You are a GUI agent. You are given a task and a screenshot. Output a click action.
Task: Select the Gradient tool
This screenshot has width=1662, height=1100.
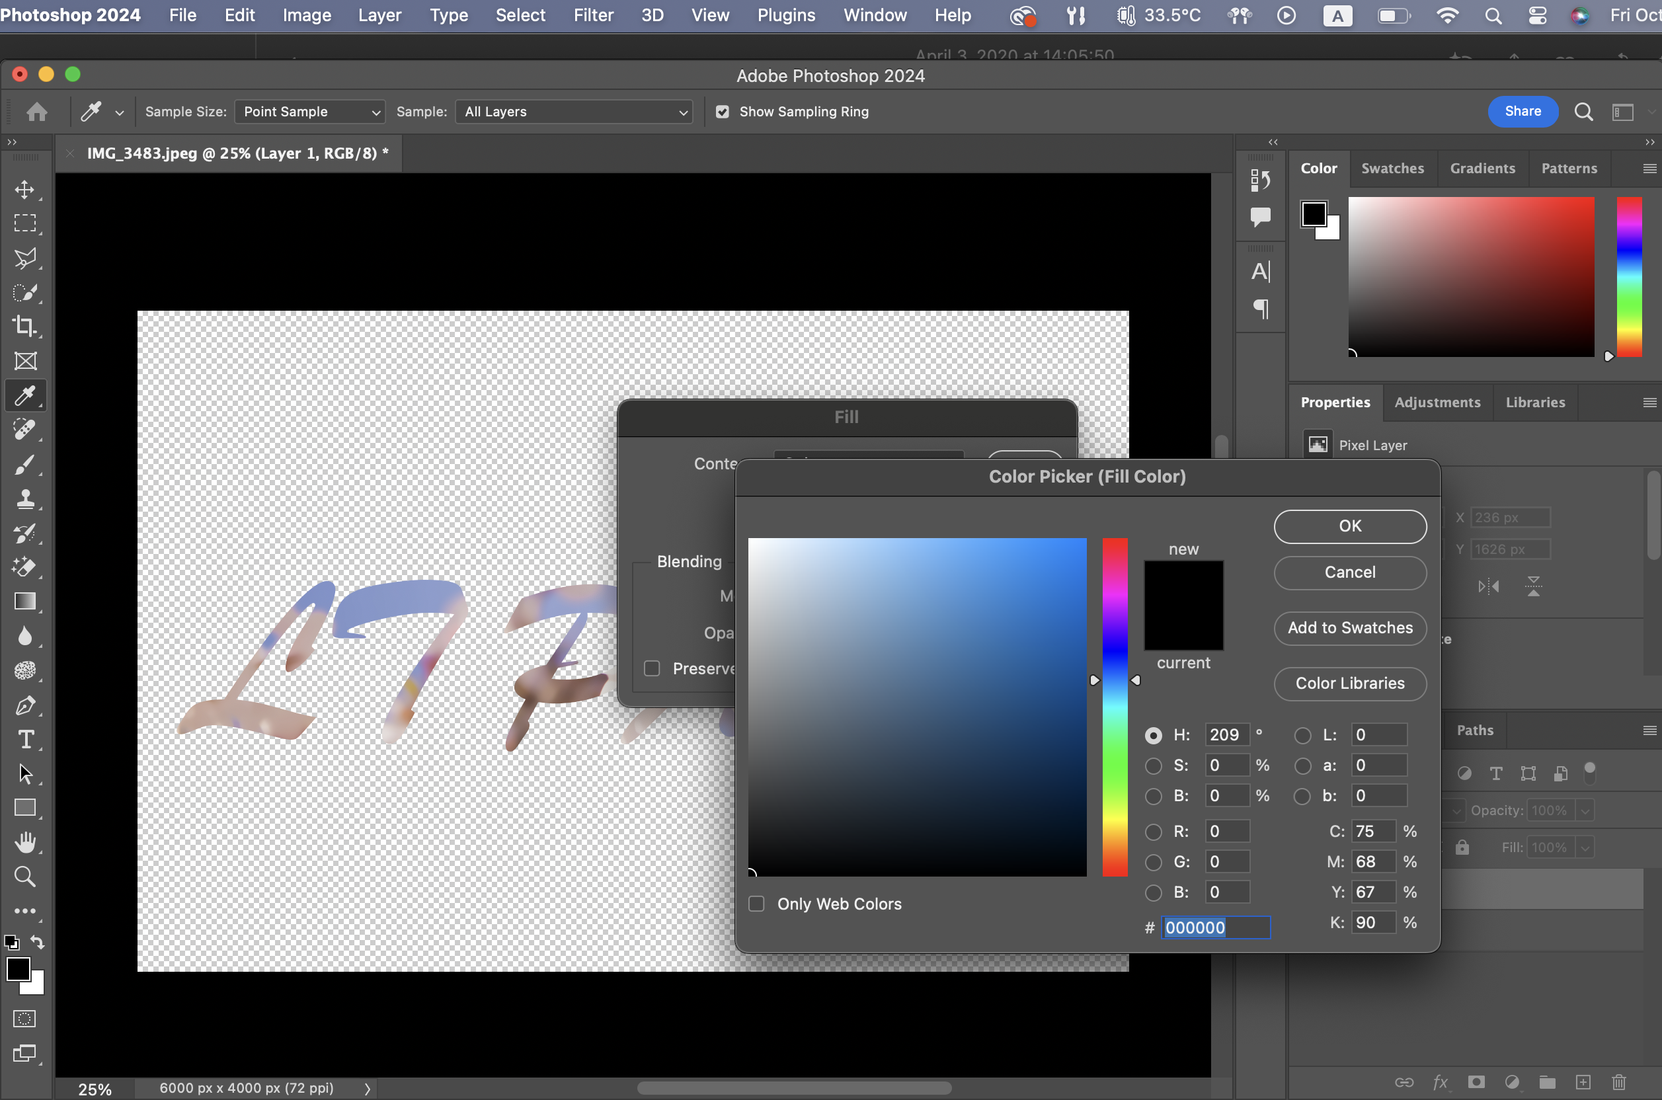point(25,601)
